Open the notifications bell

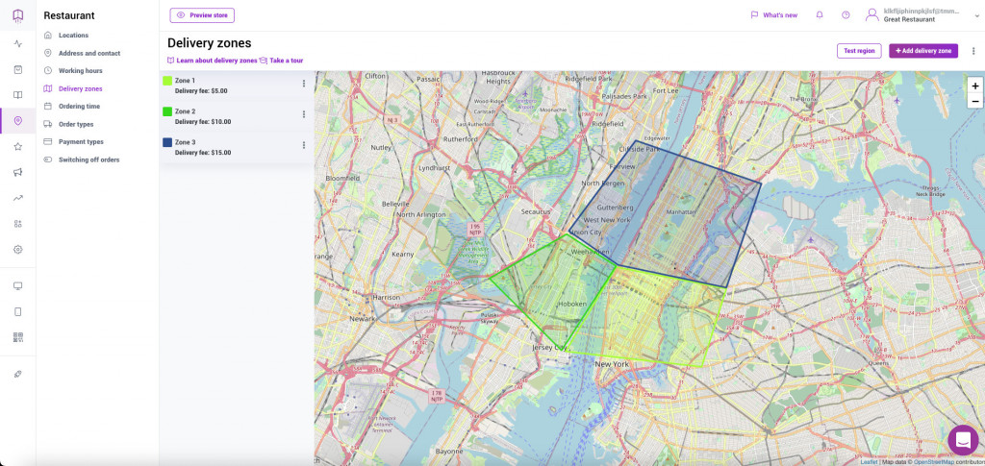tap(820, 15)
